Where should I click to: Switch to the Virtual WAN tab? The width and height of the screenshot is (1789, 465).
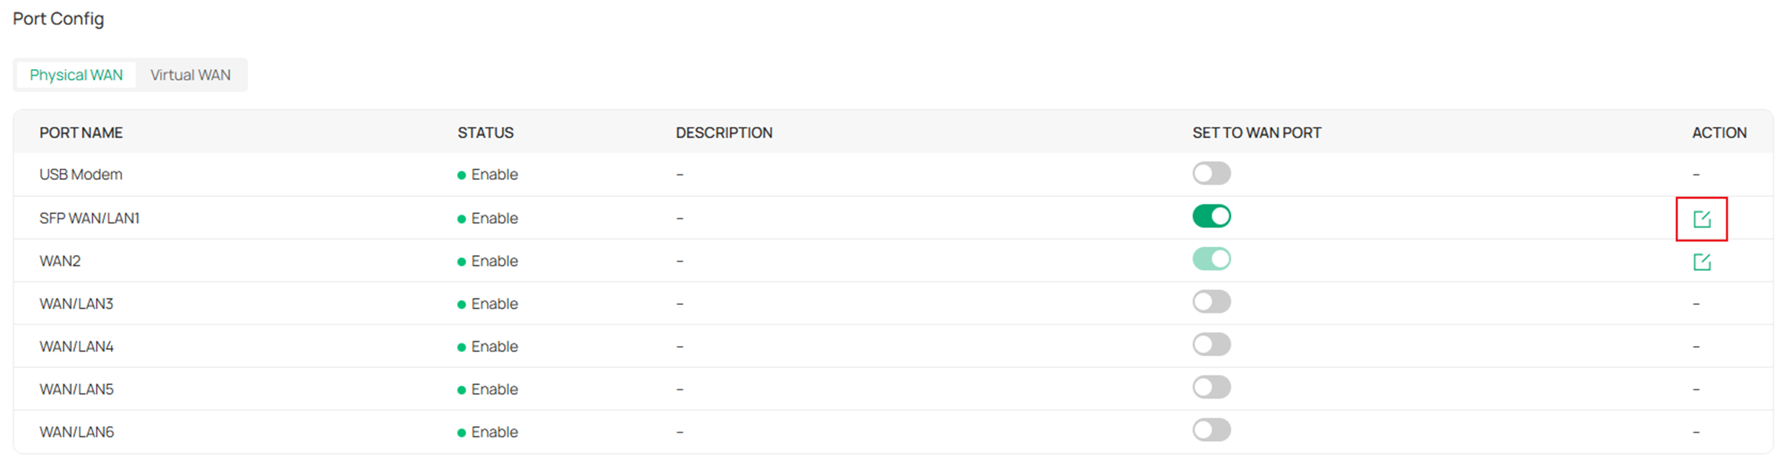[190, 75]
